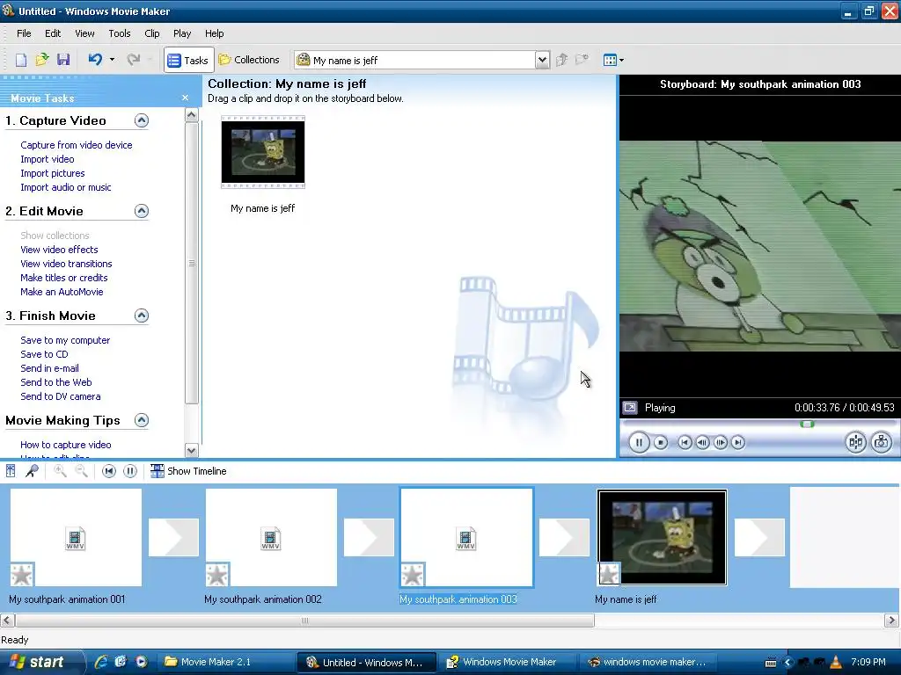Viewport: 901px width, 675px height.
Task: Open the View menu
Action: (84, 33)
